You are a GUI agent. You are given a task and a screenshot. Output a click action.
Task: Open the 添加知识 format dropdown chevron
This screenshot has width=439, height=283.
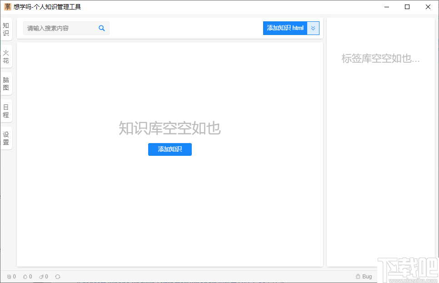(x=313, y=28)
